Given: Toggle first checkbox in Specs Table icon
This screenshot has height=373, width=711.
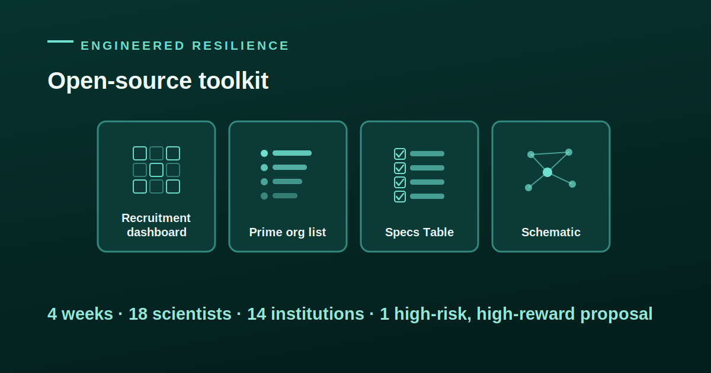Looking at the screenshot, I should (x=400, y=154).
